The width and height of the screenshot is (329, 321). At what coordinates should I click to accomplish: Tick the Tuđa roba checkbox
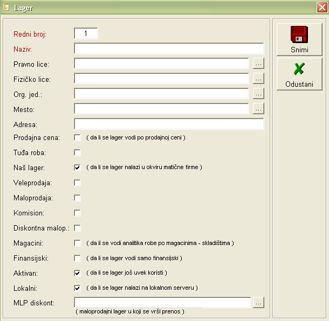(x=77, y=152)
